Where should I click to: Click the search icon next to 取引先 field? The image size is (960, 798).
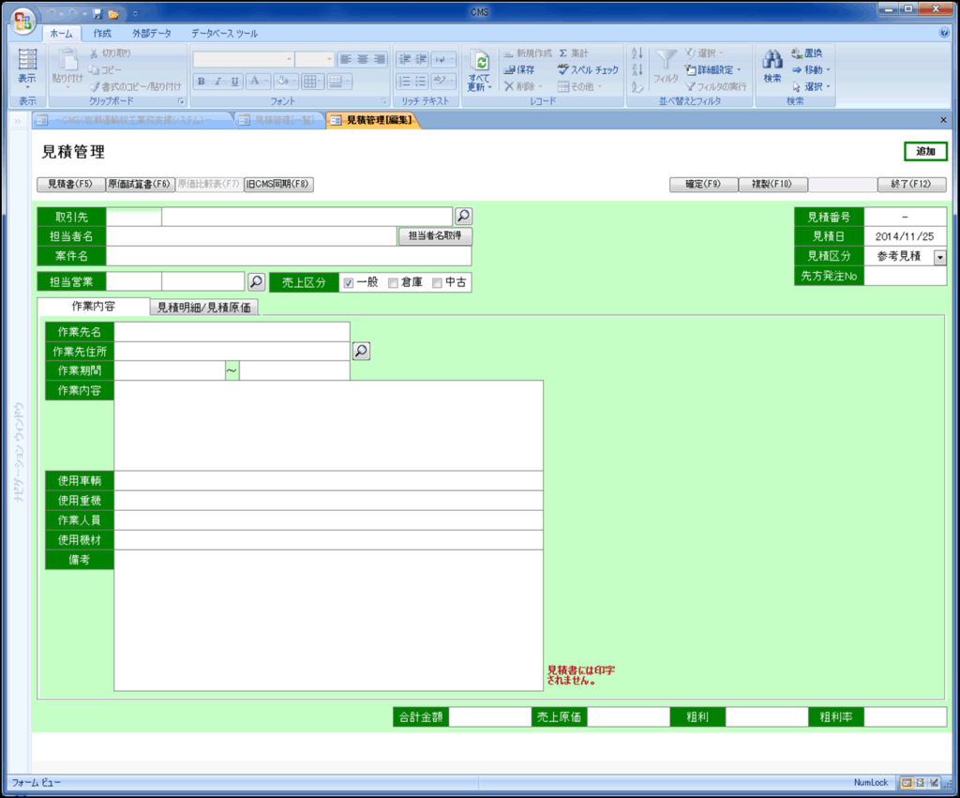(462, 217)
